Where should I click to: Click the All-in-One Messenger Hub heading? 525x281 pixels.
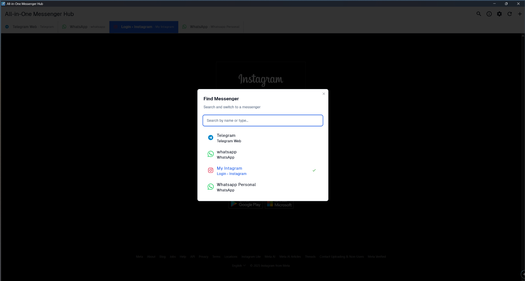pyautogui.click(x=39, y=14)
